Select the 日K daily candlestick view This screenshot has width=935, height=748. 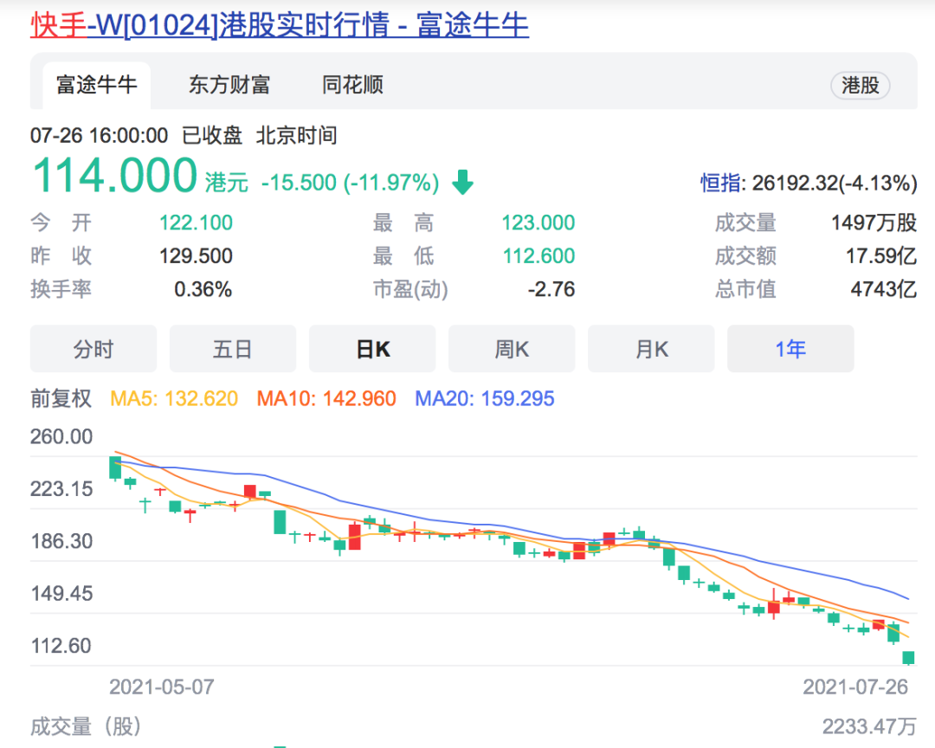click(372, 349)
